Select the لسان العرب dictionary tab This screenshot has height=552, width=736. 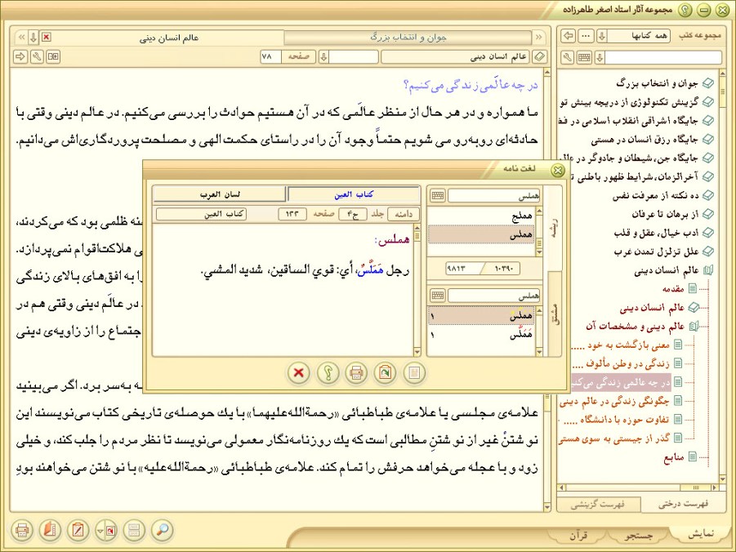(x=220, y=194)
